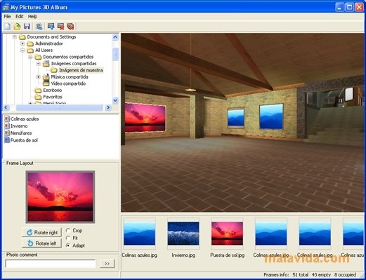
Task: Select the Favoritos tree row
Action: (x=53, y=97)
